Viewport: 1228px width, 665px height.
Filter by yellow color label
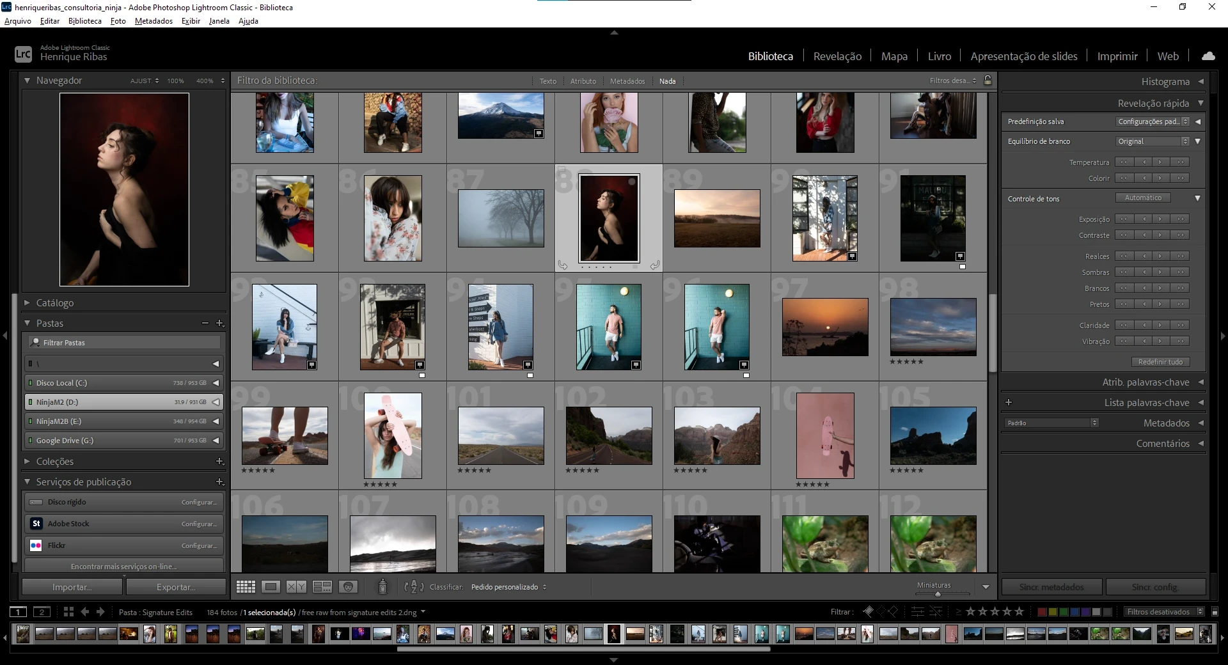[x=1053, y=612]
